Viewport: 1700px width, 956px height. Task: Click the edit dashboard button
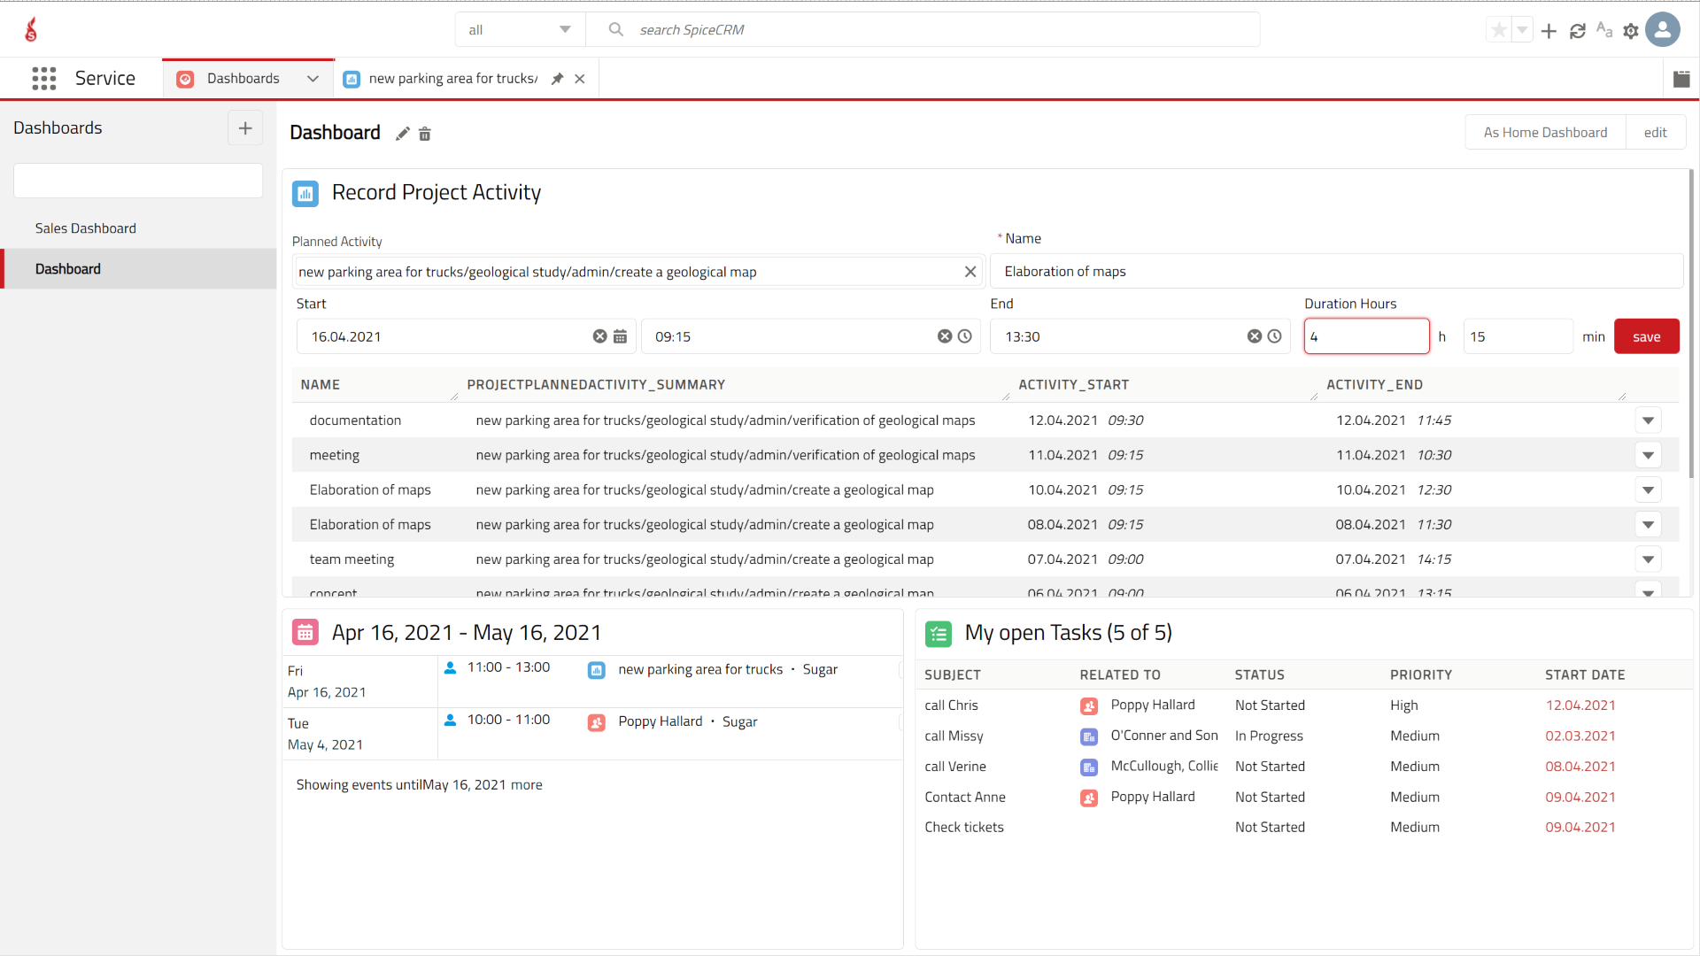coord(1655,132)
